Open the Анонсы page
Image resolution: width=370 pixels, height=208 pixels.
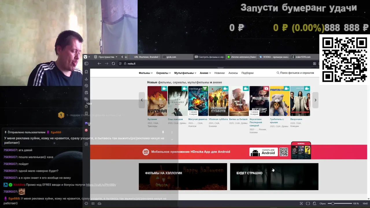pyautogui.click(x=233, y=73)
